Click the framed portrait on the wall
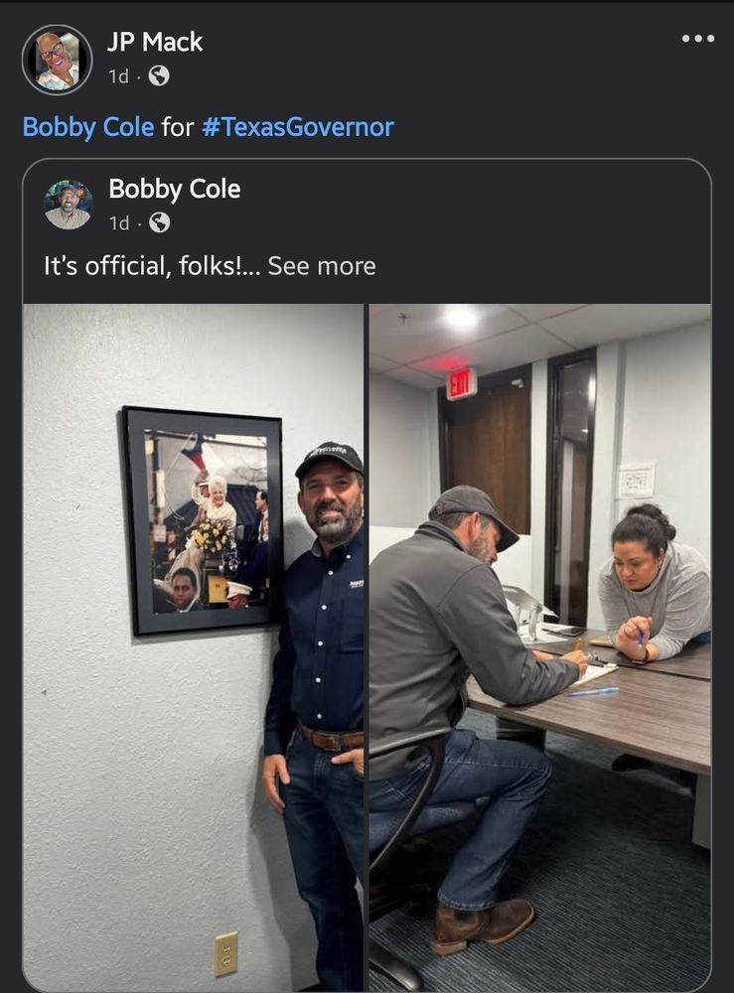The image size is (734, 993). click(x=203, y=519)
